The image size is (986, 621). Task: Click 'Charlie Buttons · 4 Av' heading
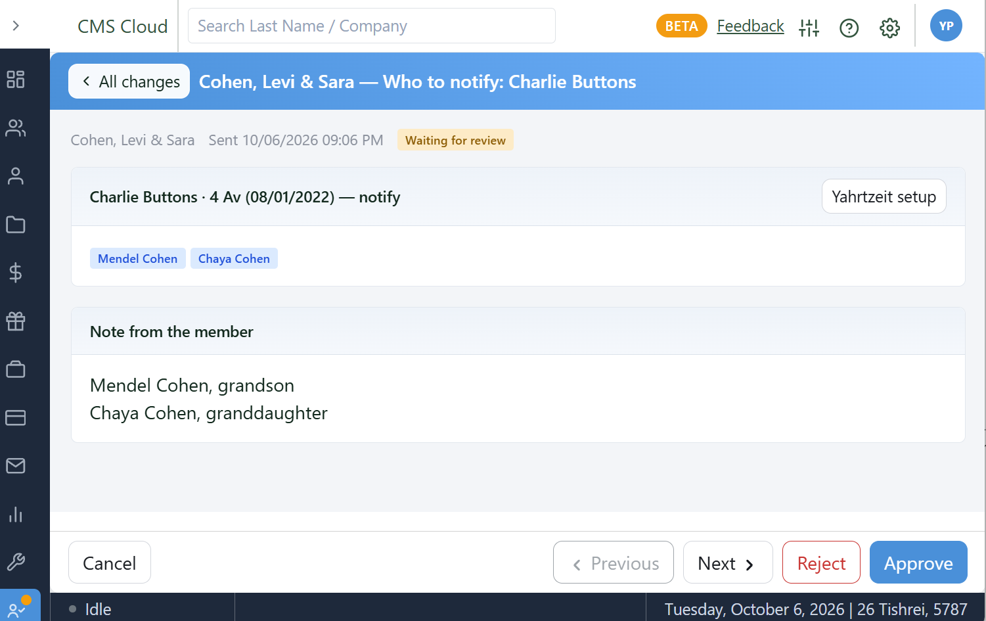tap(245, 197)
